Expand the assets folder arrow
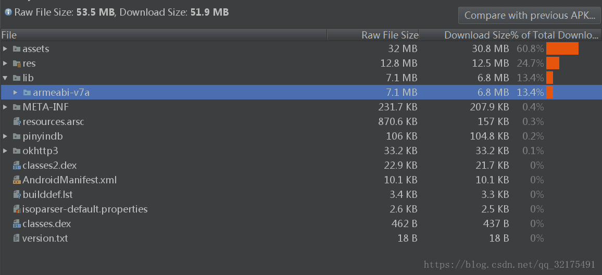 tap(5, 49)
